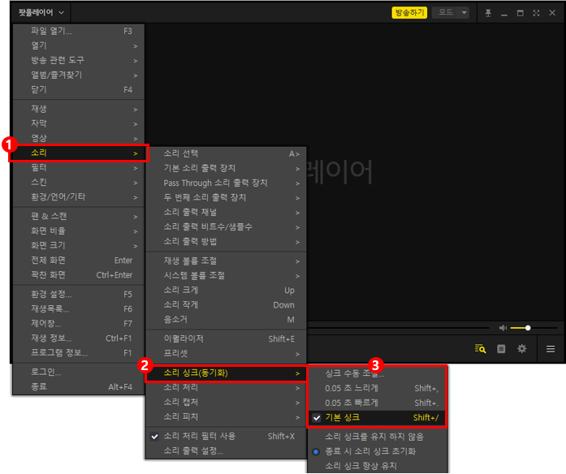Click the yellow 방송하기 button
This screenshot has width=566, height=474.
pos(409,13)
